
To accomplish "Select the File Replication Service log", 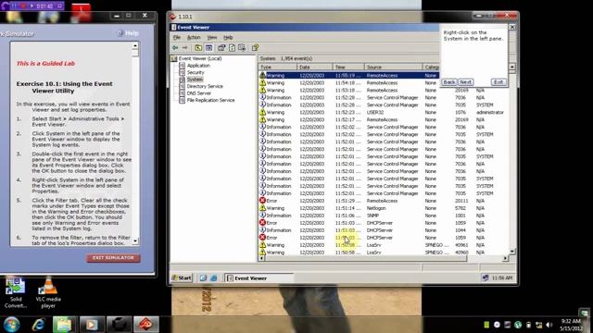I will [x=210, y=100].
